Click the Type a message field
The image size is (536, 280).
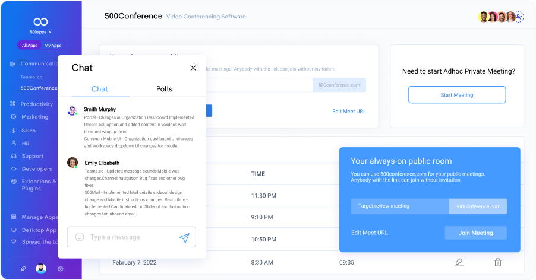point(131,237)
